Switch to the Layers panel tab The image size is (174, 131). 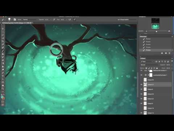coord(143,59)
